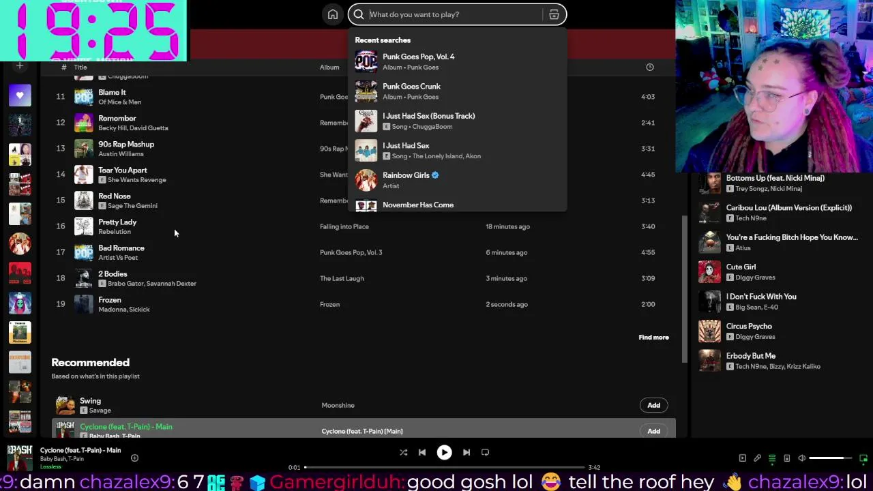The image size is (873, 491).
Task: Open album The Last Laugh
Action: point(342,278)
